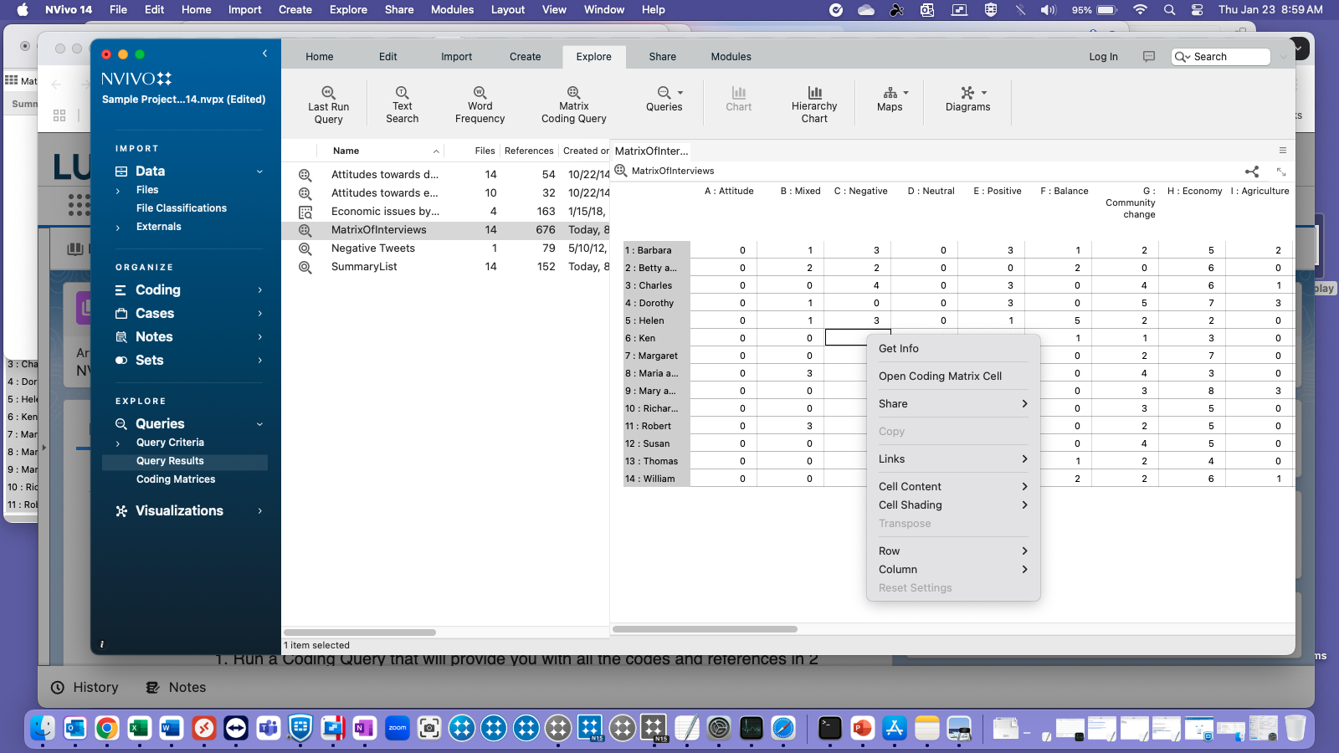Switch to the Share ribbon tab

662,56
